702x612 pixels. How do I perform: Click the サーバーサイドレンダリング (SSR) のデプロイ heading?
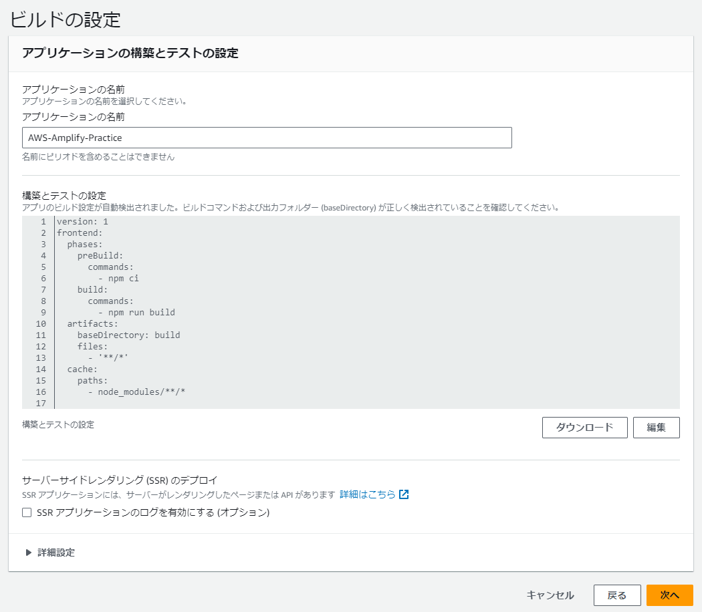(120, 480)
